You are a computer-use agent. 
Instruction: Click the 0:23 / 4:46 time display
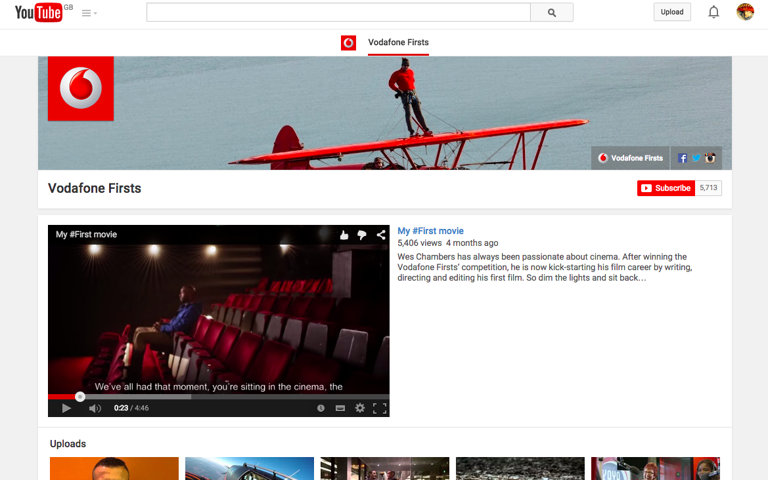tap(131, 408)
